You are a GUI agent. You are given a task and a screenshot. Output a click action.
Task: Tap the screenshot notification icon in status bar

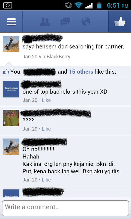click(8, 5)
